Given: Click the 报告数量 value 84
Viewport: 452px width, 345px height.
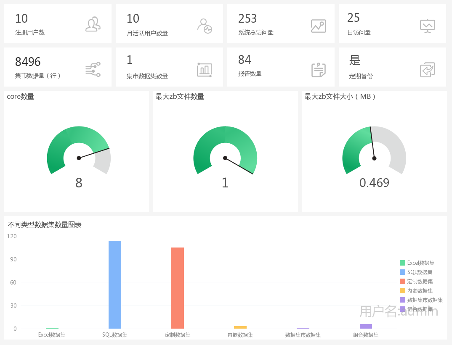Looking at the screenshot, I should [245, 60].
